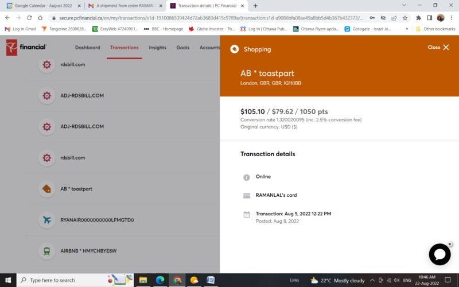Click the address bar URL
Viewport: 459px width, 287px height.
pos(211,18)
